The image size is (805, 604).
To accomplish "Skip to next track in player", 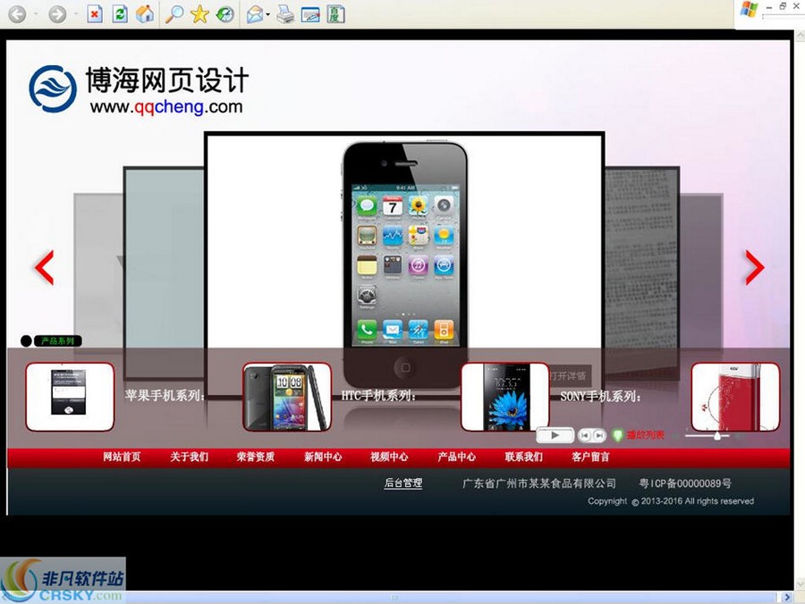I will coord(599,435).
